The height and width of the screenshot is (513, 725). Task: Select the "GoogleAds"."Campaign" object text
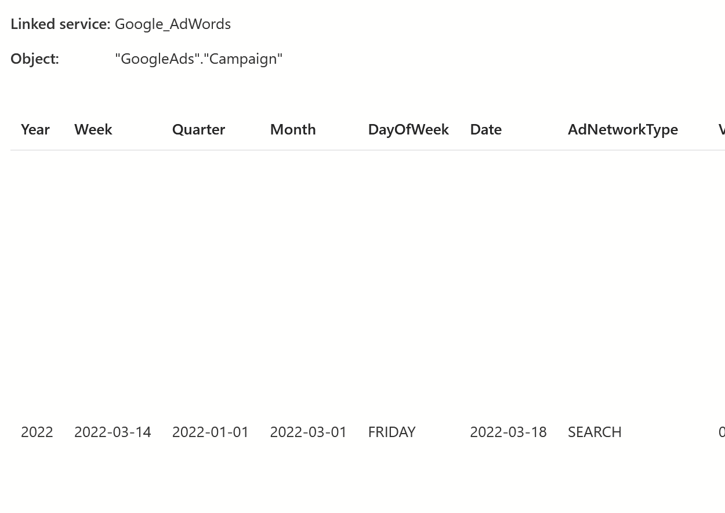point(199,59)
